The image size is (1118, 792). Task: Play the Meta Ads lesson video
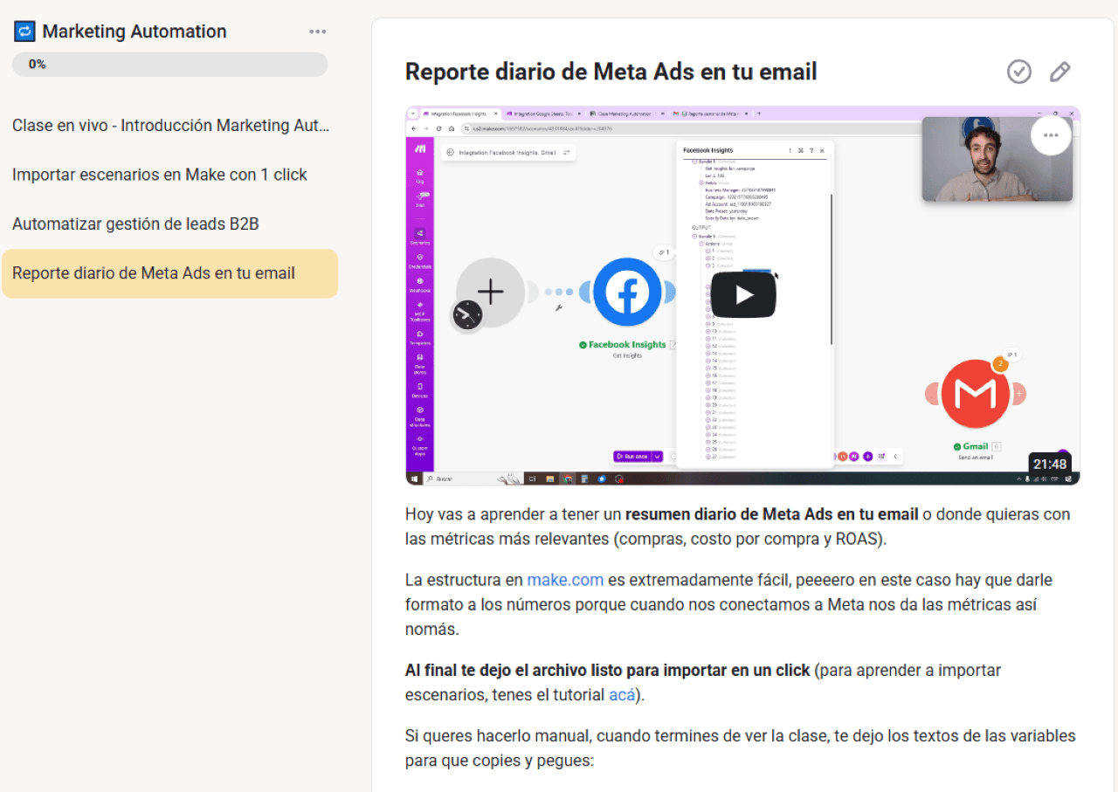click(x=743, y=295)
